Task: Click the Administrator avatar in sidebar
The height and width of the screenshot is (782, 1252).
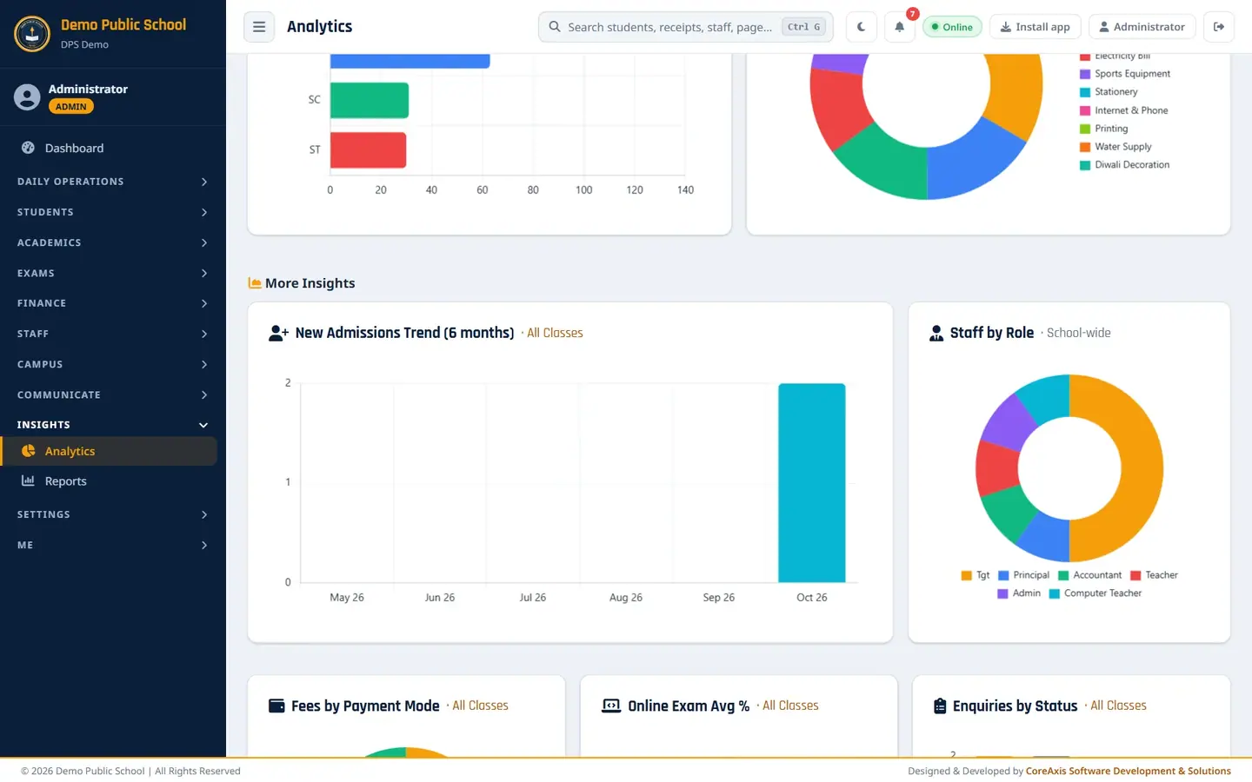Action: (27, 97)
